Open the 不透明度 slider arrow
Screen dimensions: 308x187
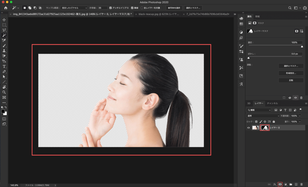(x=300, y=116)
